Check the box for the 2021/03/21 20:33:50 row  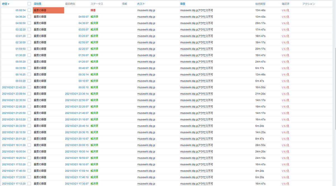[29, 126]
